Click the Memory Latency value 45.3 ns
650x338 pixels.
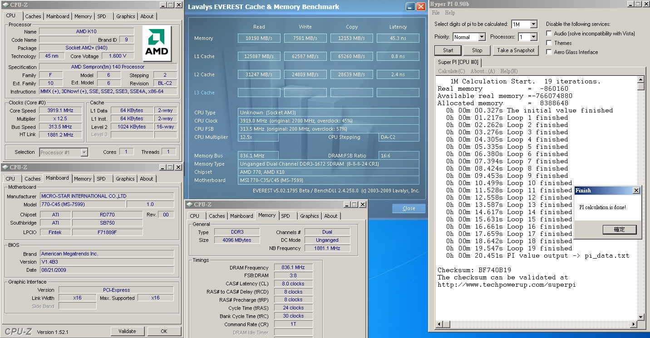[398, 39]
